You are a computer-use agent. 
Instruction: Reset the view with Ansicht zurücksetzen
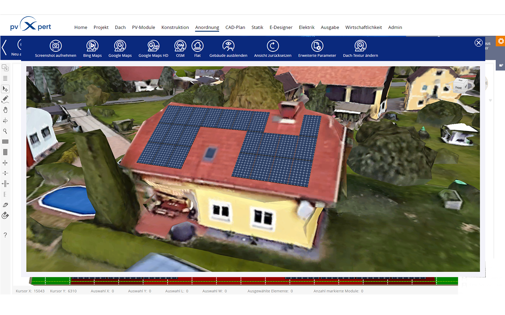[x=272, y=46]
